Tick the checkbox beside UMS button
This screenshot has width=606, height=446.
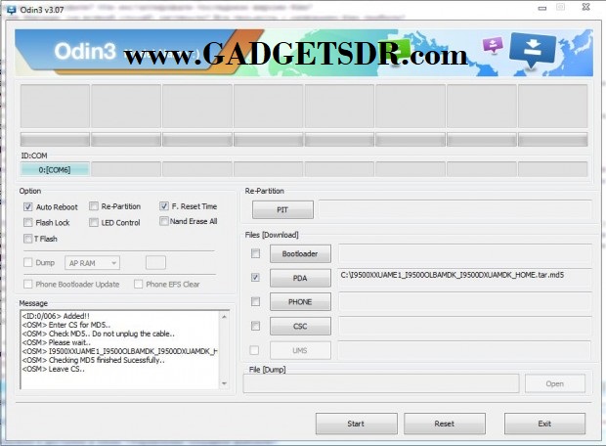(254, 350)
